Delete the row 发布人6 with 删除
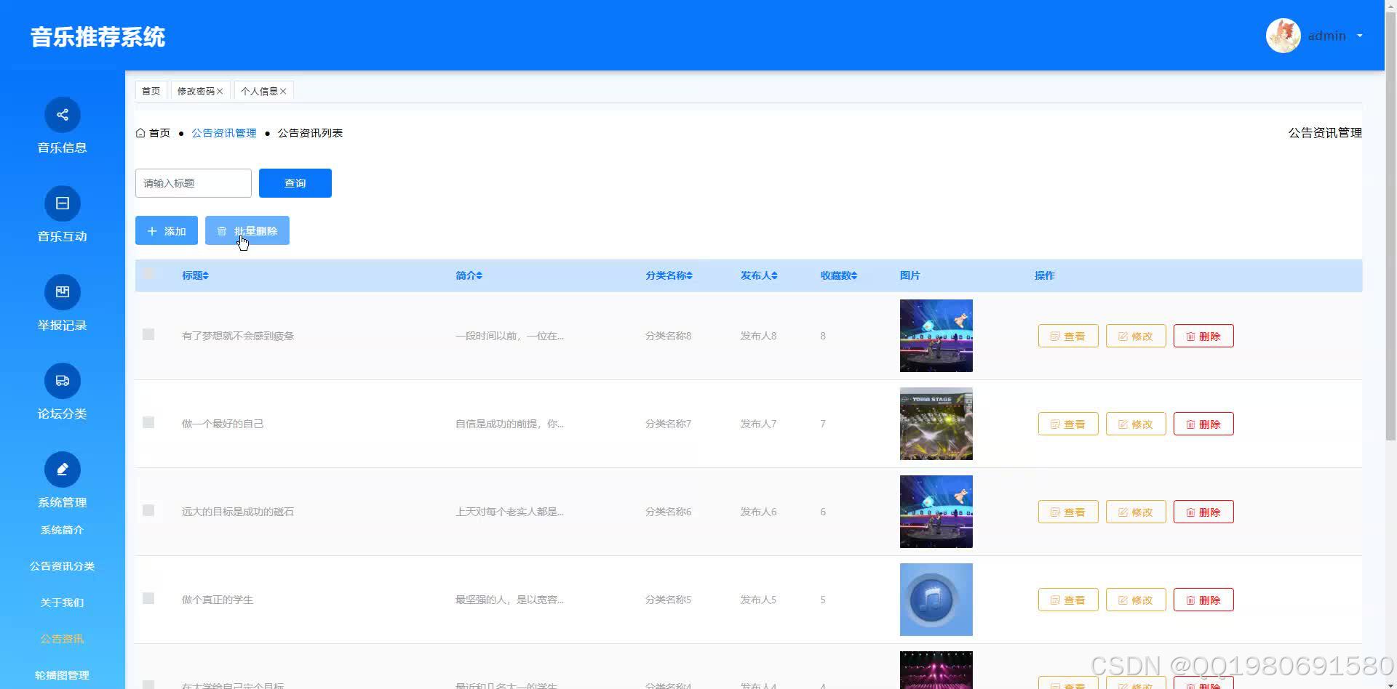The width and height of the screenshot is (1397, 689). [1203, 512]
